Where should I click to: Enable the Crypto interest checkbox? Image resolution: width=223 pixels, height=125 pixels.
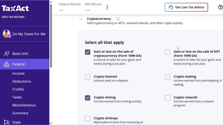(88, 77)
